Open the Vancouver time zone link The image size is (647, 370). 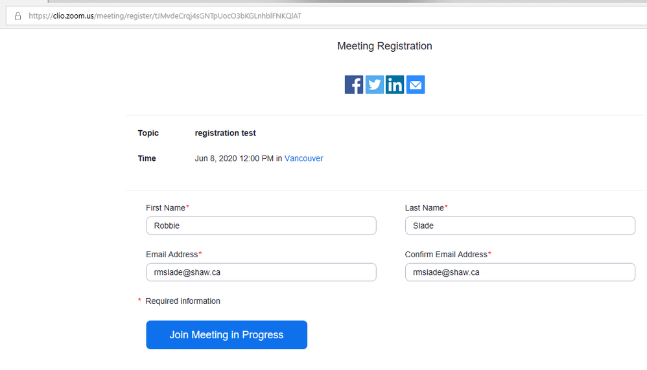(x=303, y=159)
